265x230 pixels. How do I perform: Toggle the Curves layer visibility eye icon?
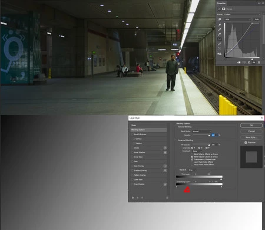pos(254,63)
